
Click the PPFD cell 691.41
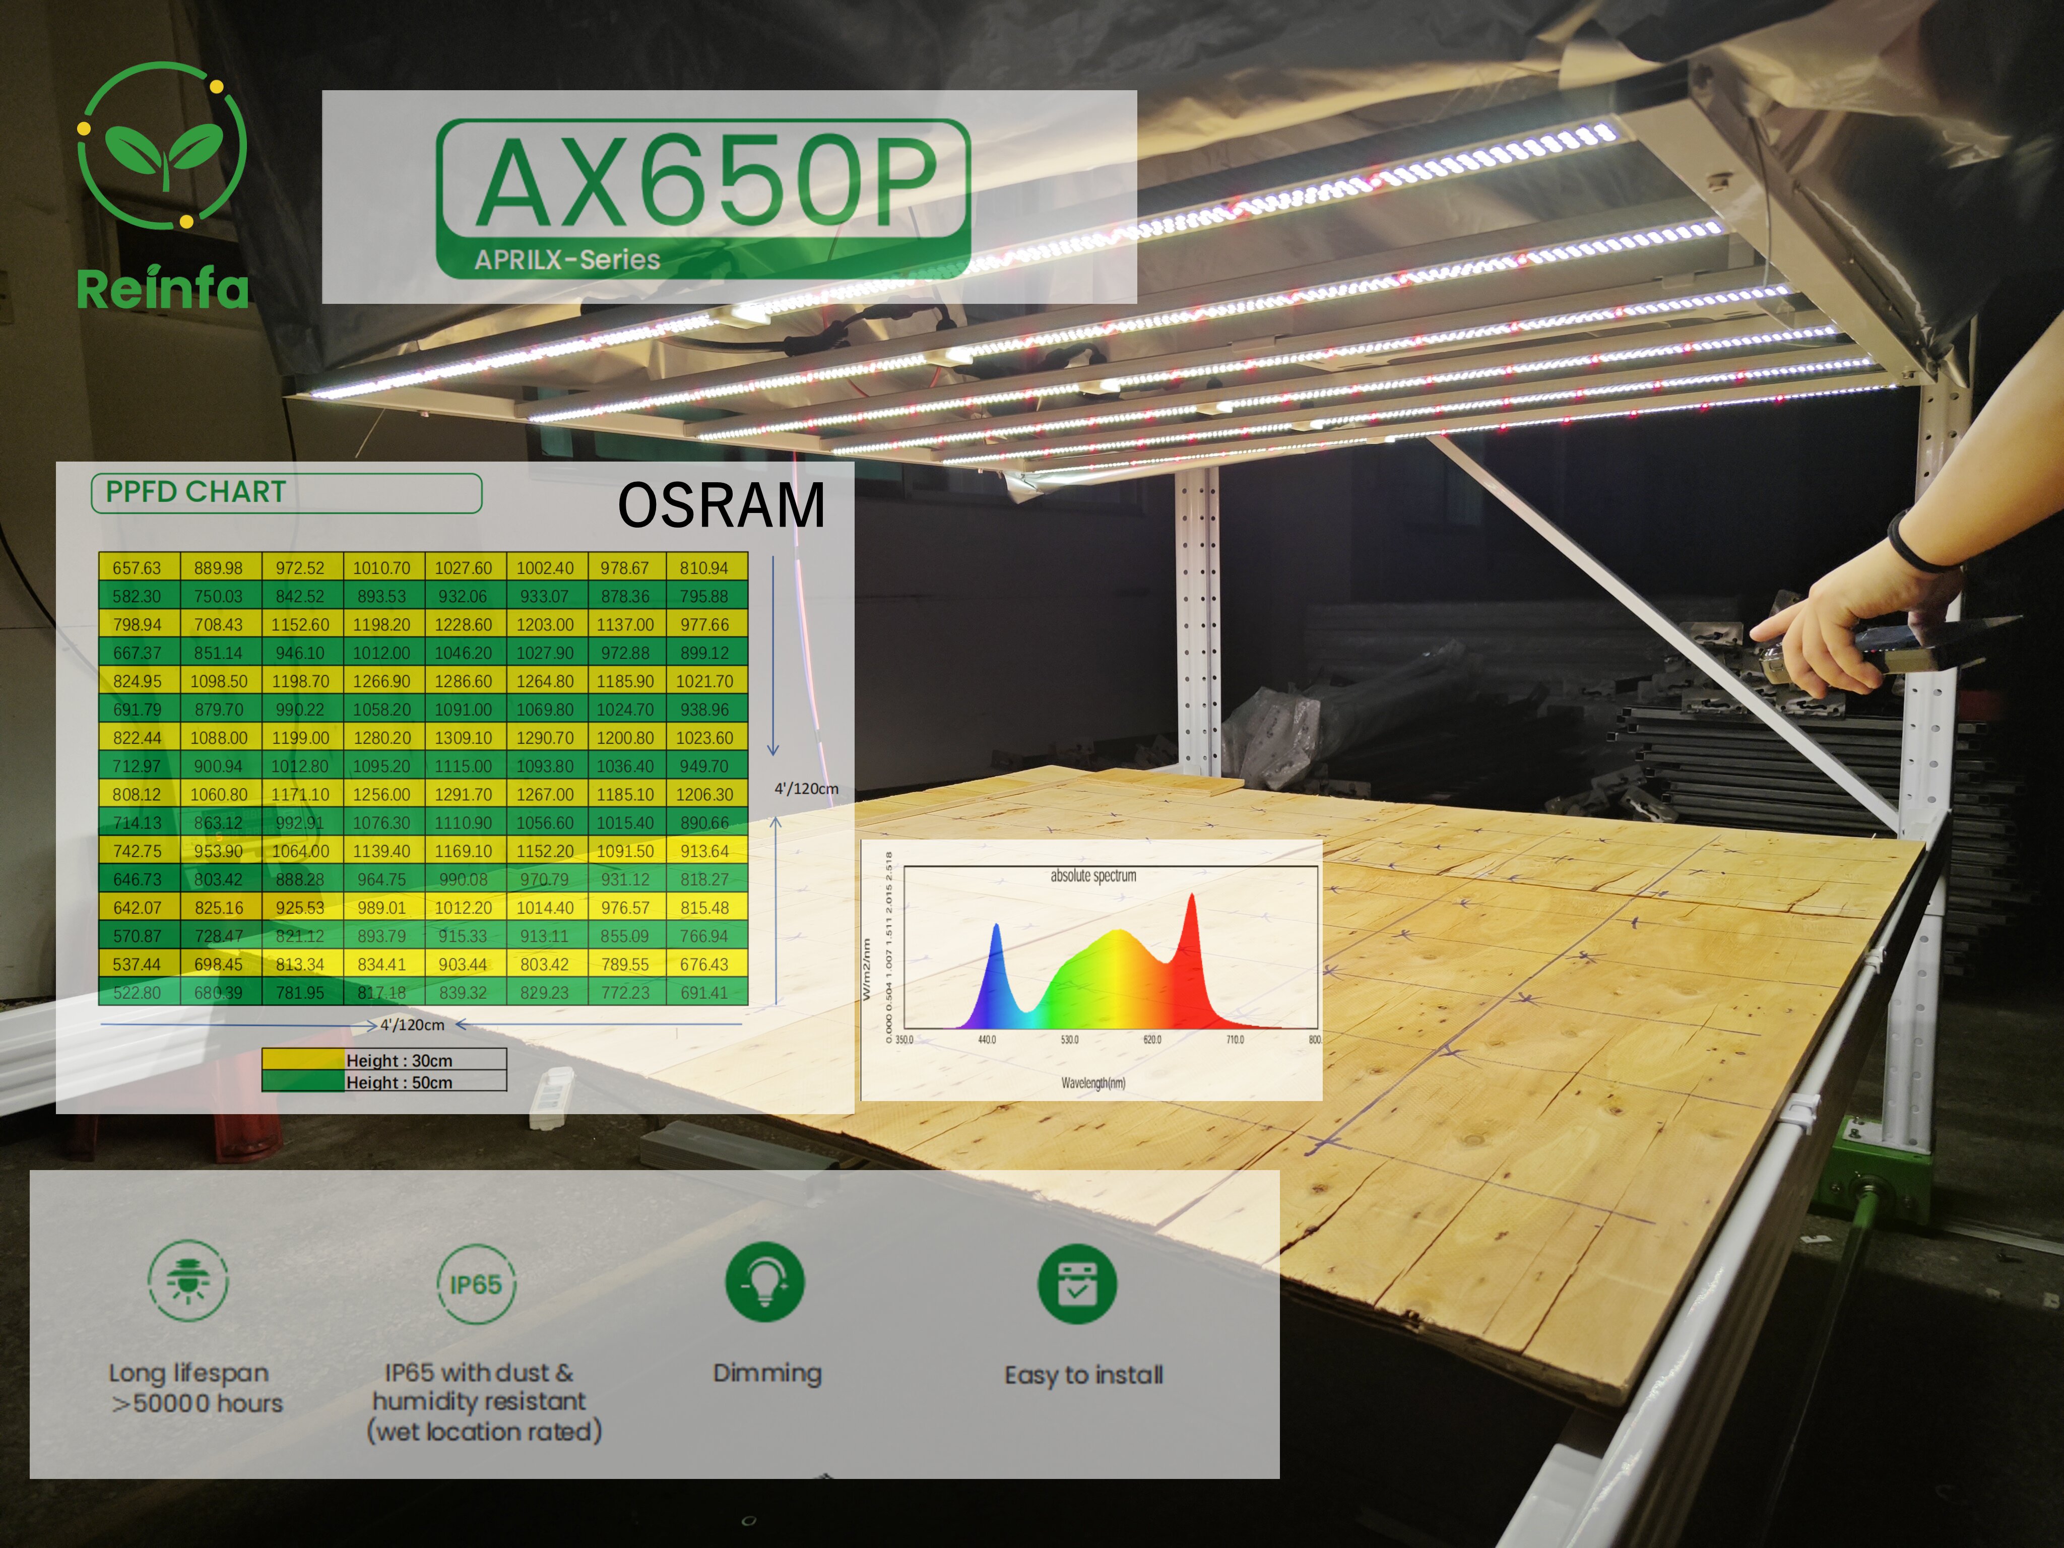706,992
